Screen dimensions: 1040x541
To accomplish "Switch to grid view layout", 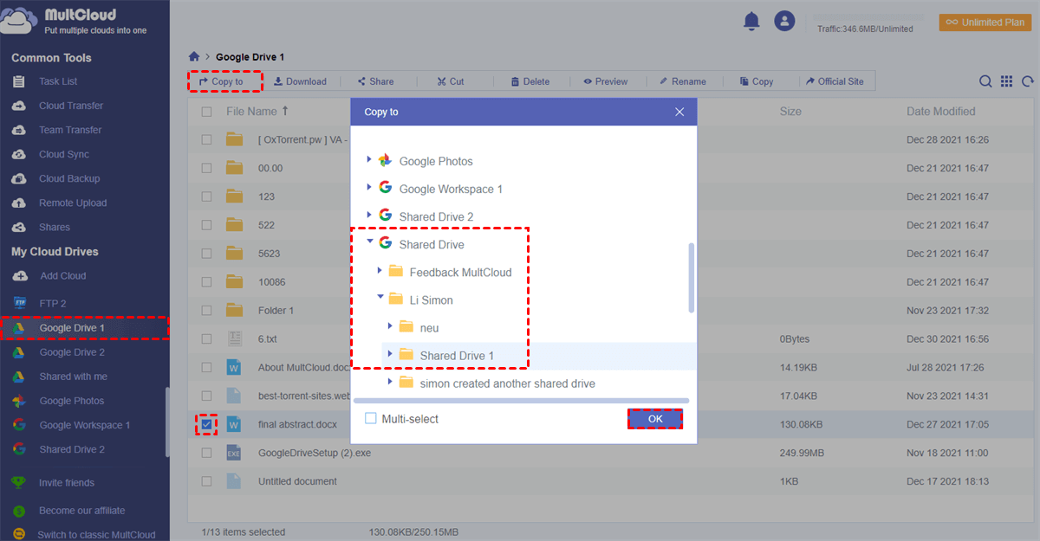I will click(x=1006, y=81).
